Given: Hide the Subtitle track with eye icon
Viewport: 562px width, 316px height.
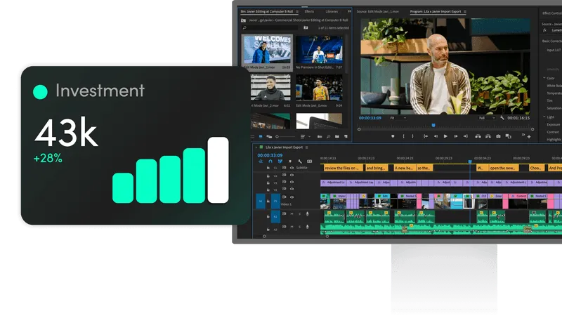Looking at the screenshot, I should [x=292, y=168].
